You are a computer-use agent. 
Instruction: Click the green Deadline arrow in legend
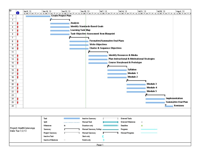(142, 126)
